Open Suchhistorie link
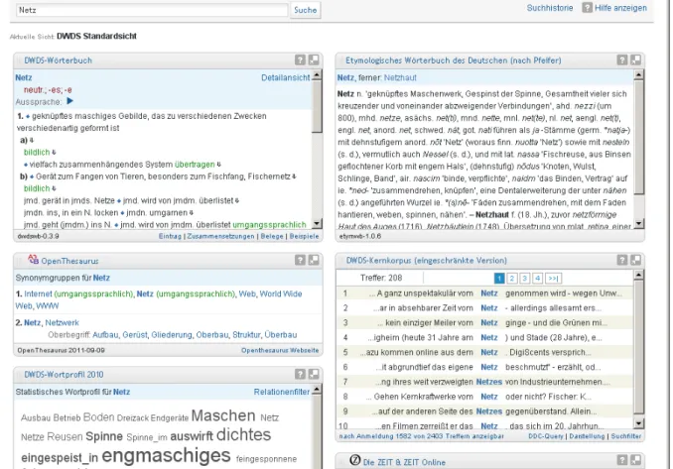Image resolution: width=673 pixels, height=469 pixels. pos(550,8)
